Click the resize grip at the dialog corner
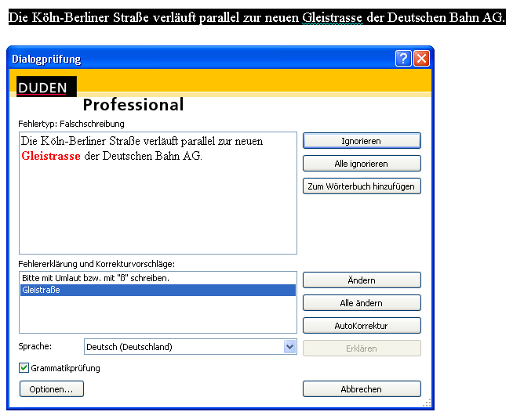 427,404
